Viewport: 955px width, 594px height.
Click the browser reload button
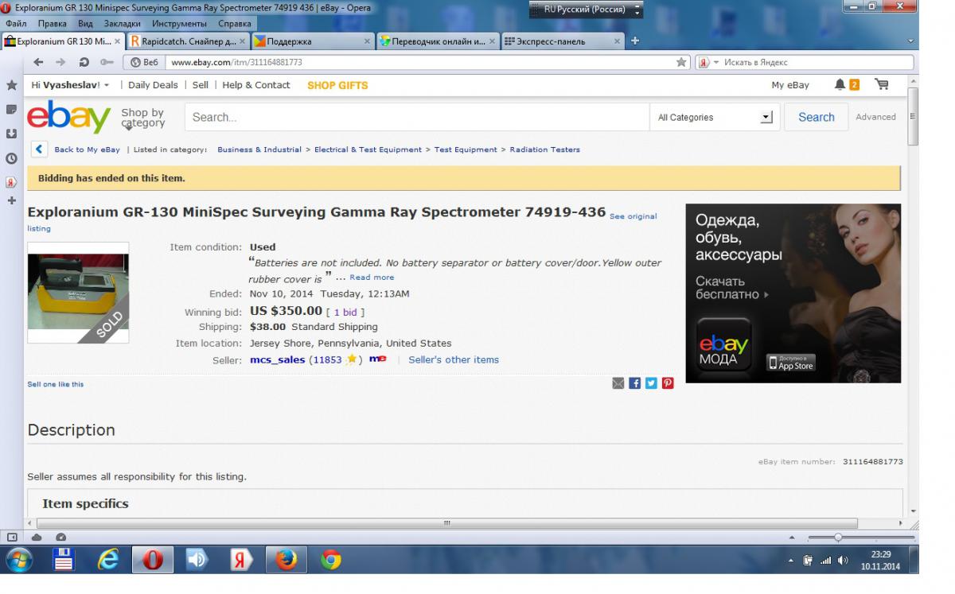point(84,62)
